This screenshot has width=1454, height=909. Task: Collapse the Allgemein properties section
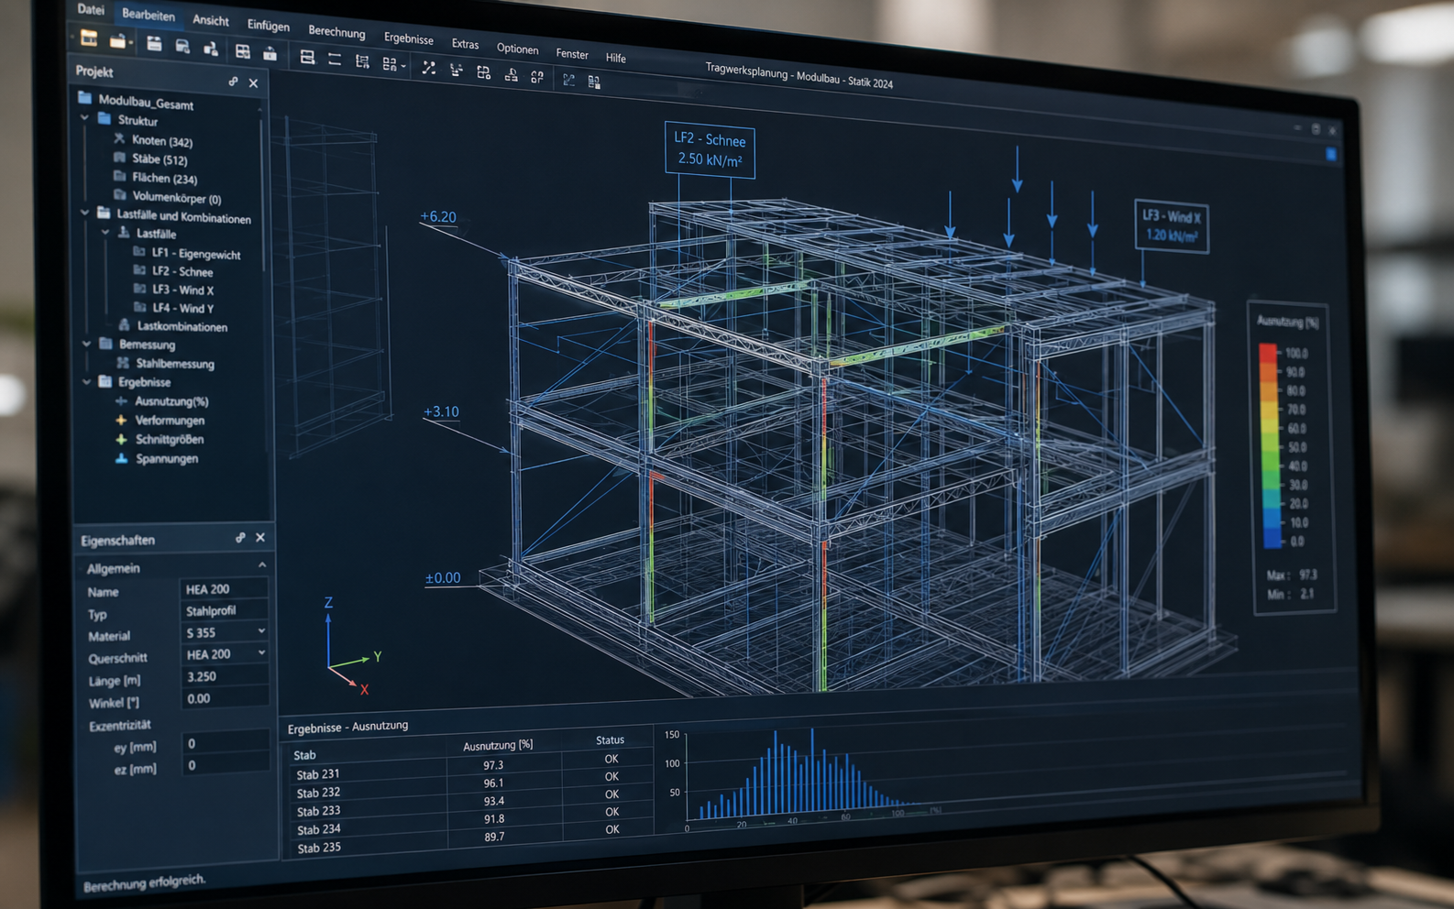(x=262, y=564)
